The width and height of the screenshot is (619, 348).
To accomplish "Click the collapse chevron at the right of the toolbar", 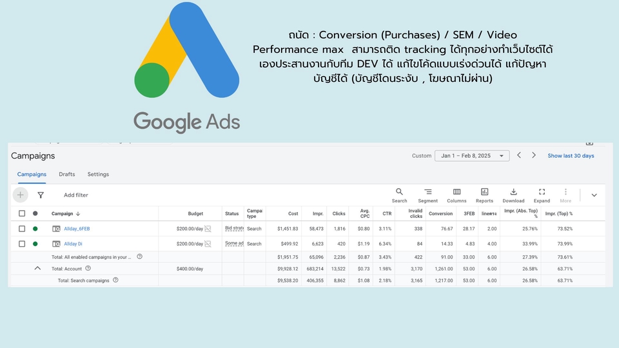I will (594, 195).
